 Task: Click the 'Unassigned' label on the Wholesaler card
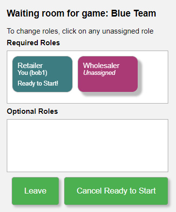point(99,73)
